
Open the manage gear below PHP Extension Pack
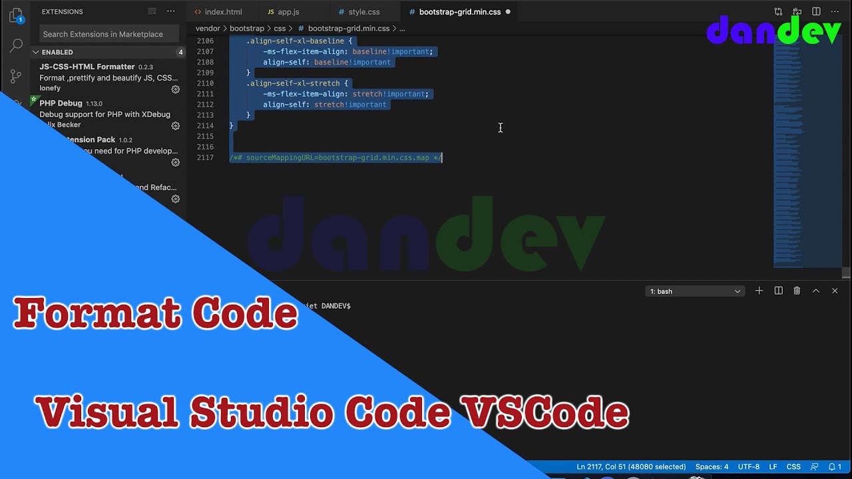(176, 199)
